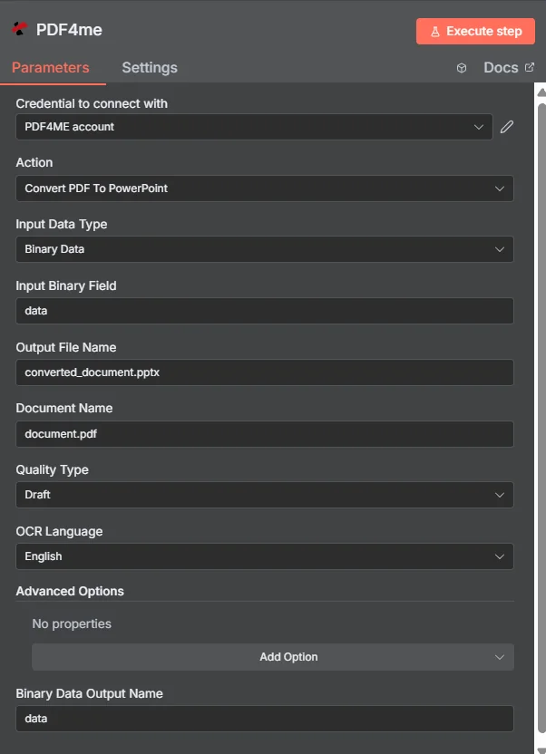Edit the PDF4ME account credential with pencil icon
This screenshot has width=546, height=754.
(x=507, y=127)
